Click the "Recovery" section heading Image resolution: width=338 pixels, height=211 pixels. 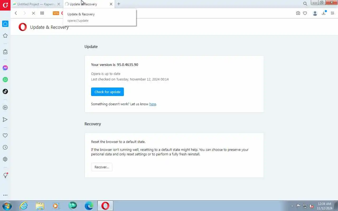tap(93, 124)
